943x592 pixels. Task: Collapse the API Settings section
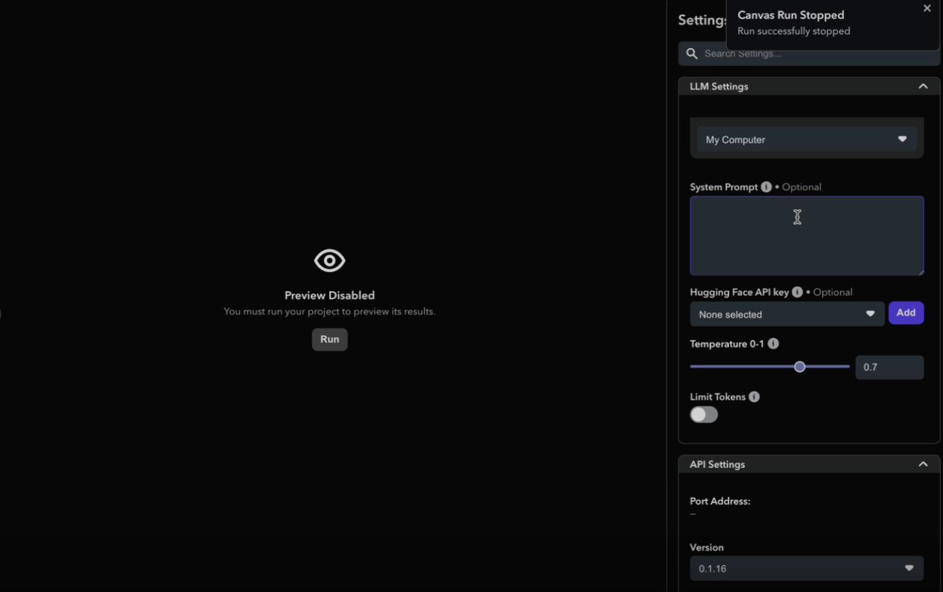pos(923,464)
